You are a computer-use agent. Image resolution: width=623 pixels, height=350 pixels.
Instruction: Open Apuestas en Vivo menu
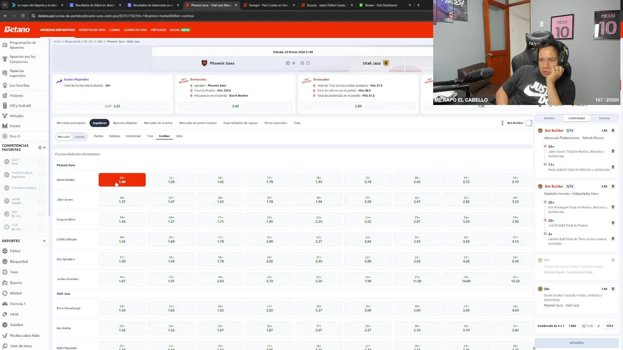(92, 30)
